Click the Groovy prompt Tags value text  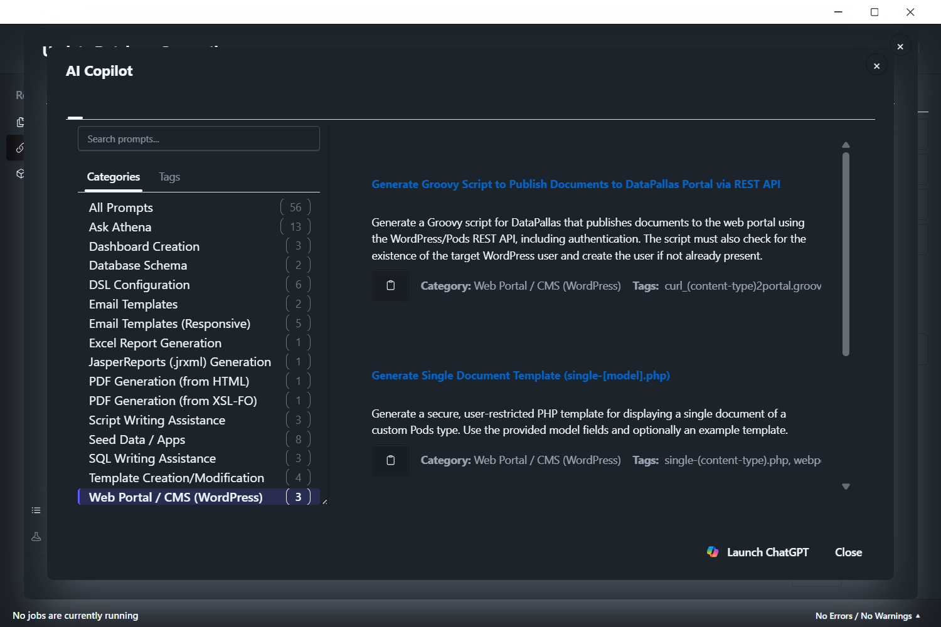743,286
